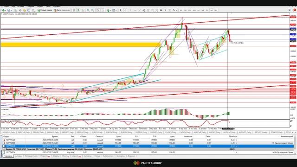
Task: Sort orders by the Время column header
Action: [x=55, y=136]
